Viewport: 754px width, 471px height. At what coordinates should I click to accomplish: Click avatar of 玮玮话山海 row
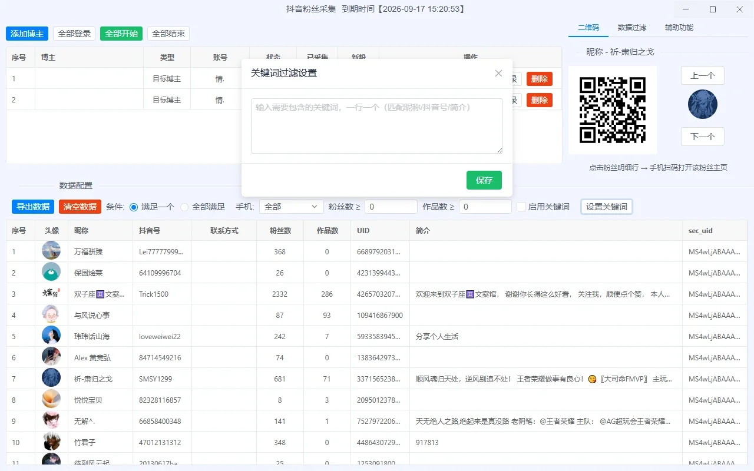(x=51, y=336)
